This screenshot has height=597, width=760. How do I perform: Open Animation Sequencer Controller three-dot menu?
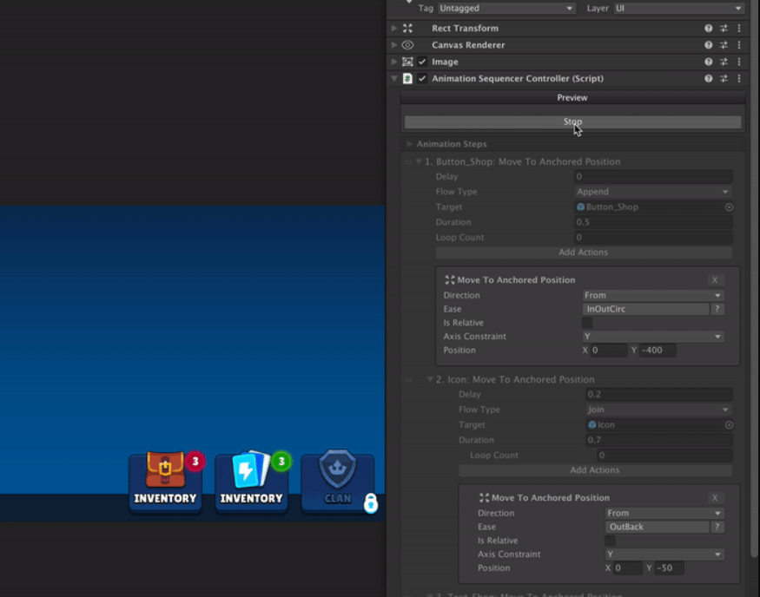(x=738, y=78)
